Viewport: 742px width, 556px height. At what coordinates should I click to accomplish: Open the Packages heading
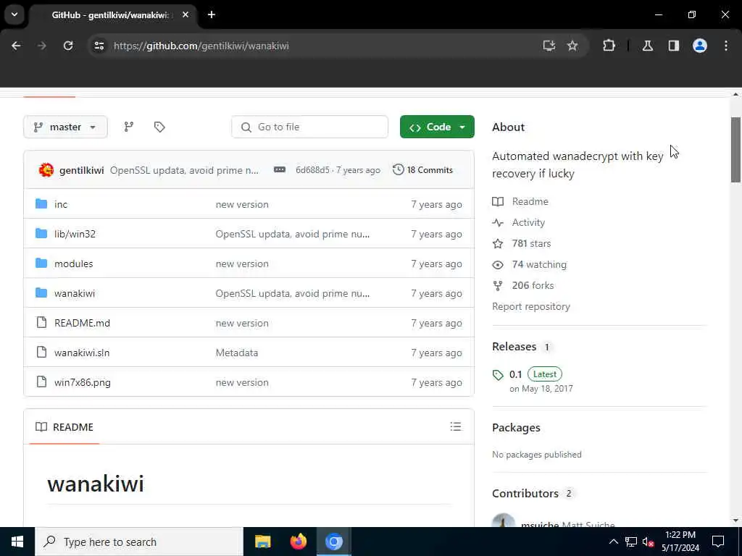[516, 427]
